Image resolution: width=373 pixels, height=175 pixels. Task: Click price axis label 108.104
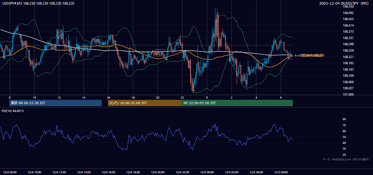point(348,76)
